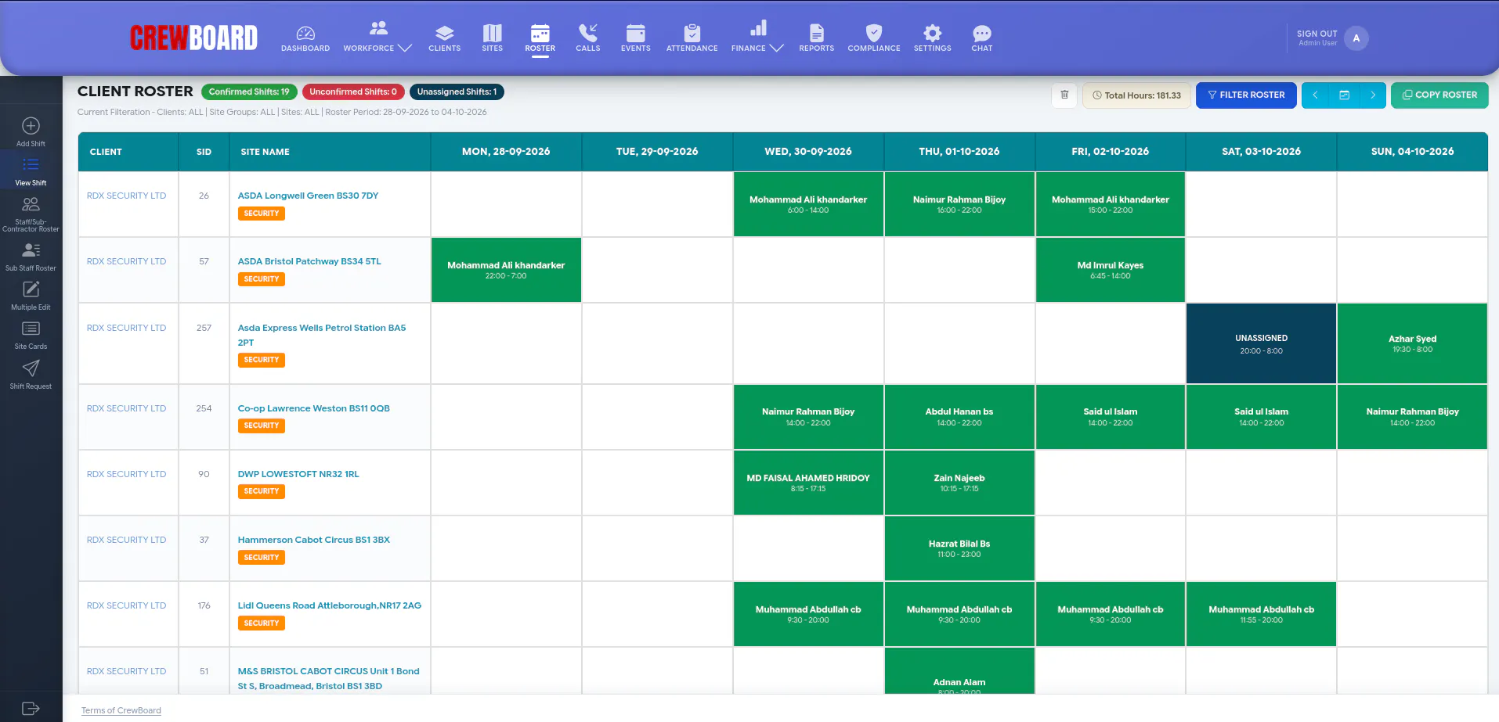Expand the Workforce menu

coord(377,38)
